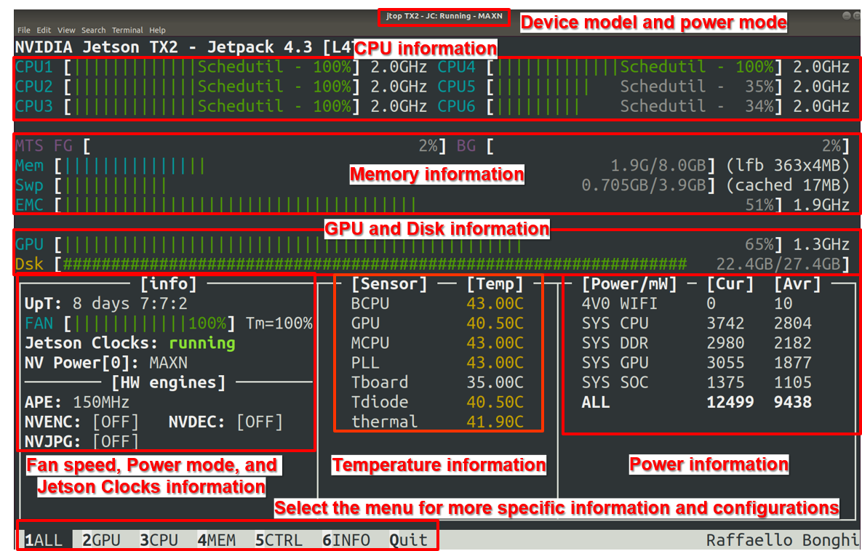Click the Tdiode sensor row
The width and height of the screenshot is (862, 551).
[x=438, y=402]
